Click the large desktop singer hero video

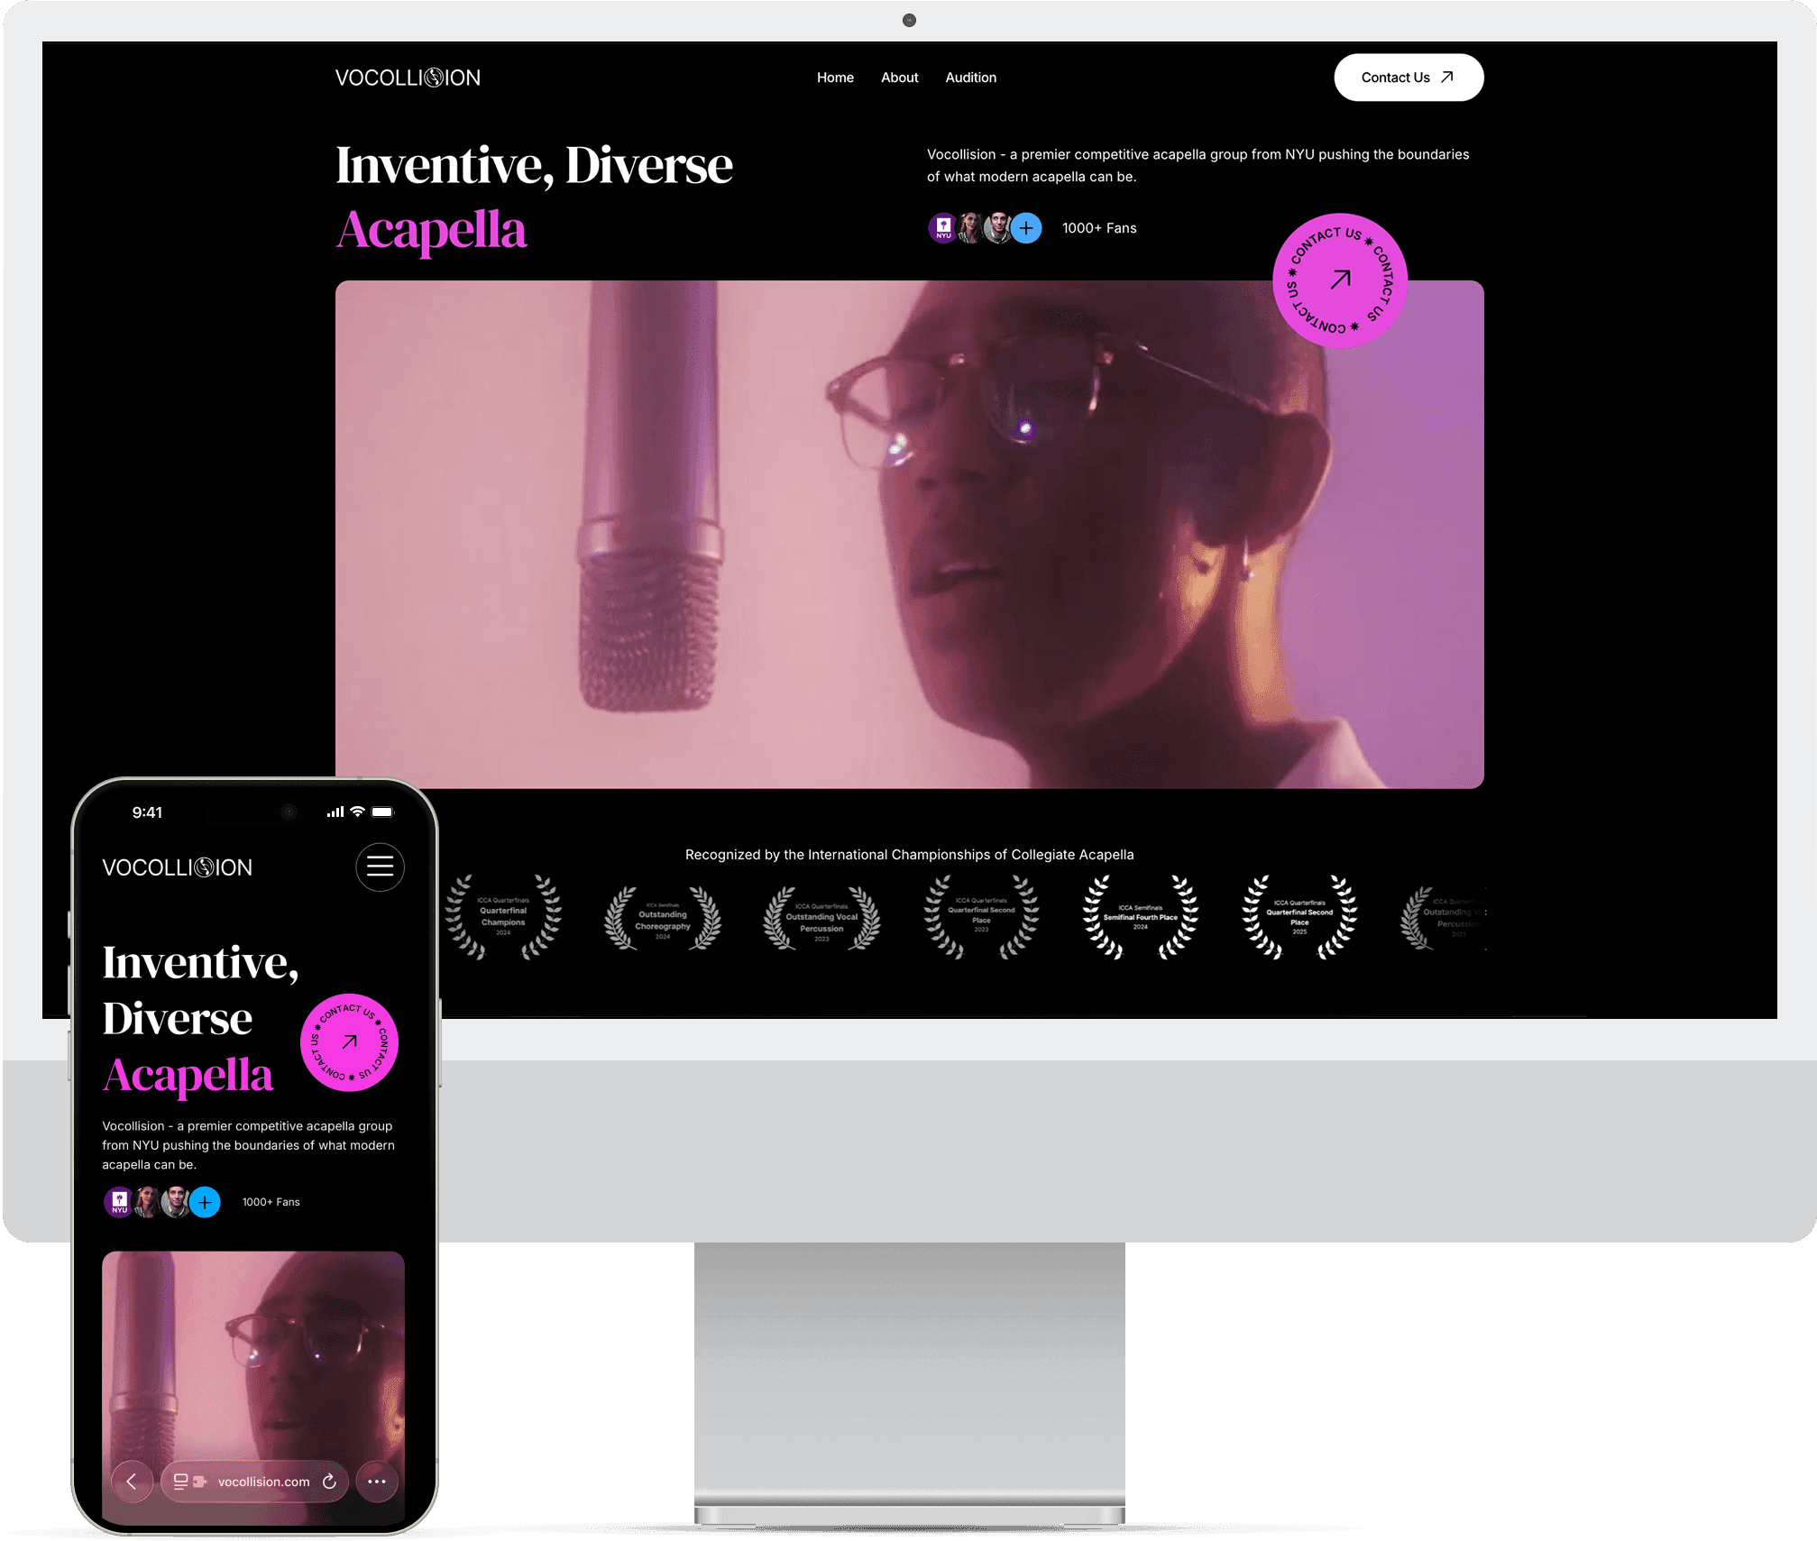pos(909,534)
